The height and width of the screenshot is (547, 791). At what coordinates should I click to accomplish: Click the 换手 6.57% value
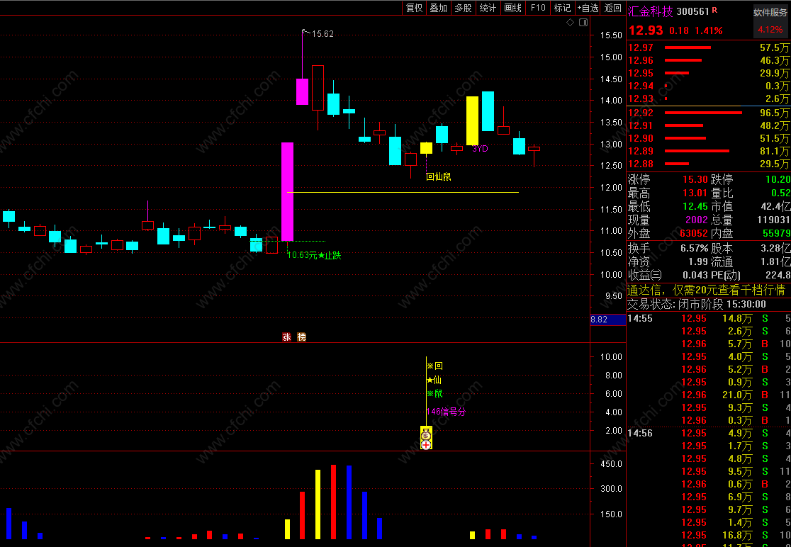pos(694,249)
